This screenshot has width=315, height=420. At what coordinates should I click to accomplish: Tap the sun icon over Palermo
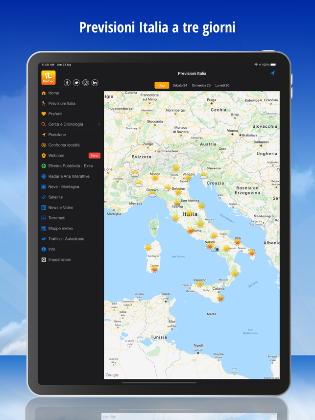tap(199, 284)
